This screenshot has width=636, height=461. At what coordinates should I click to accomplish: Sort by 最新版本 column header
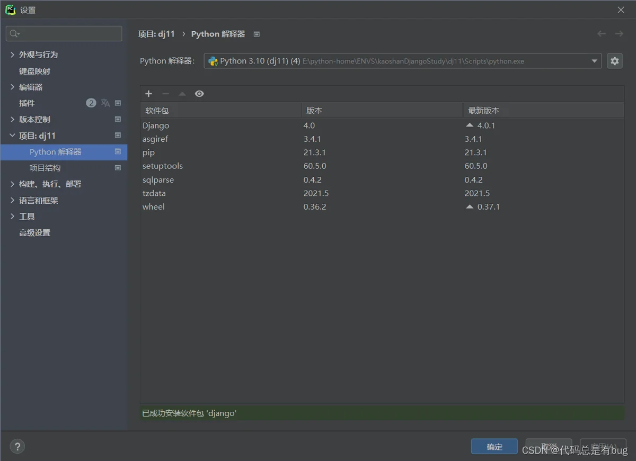click(543, 111)
